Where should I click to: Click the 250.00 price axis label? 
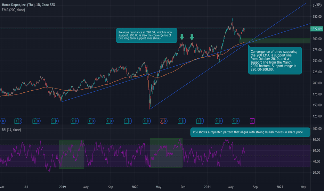pyautogui.click(x=317, y=61)
